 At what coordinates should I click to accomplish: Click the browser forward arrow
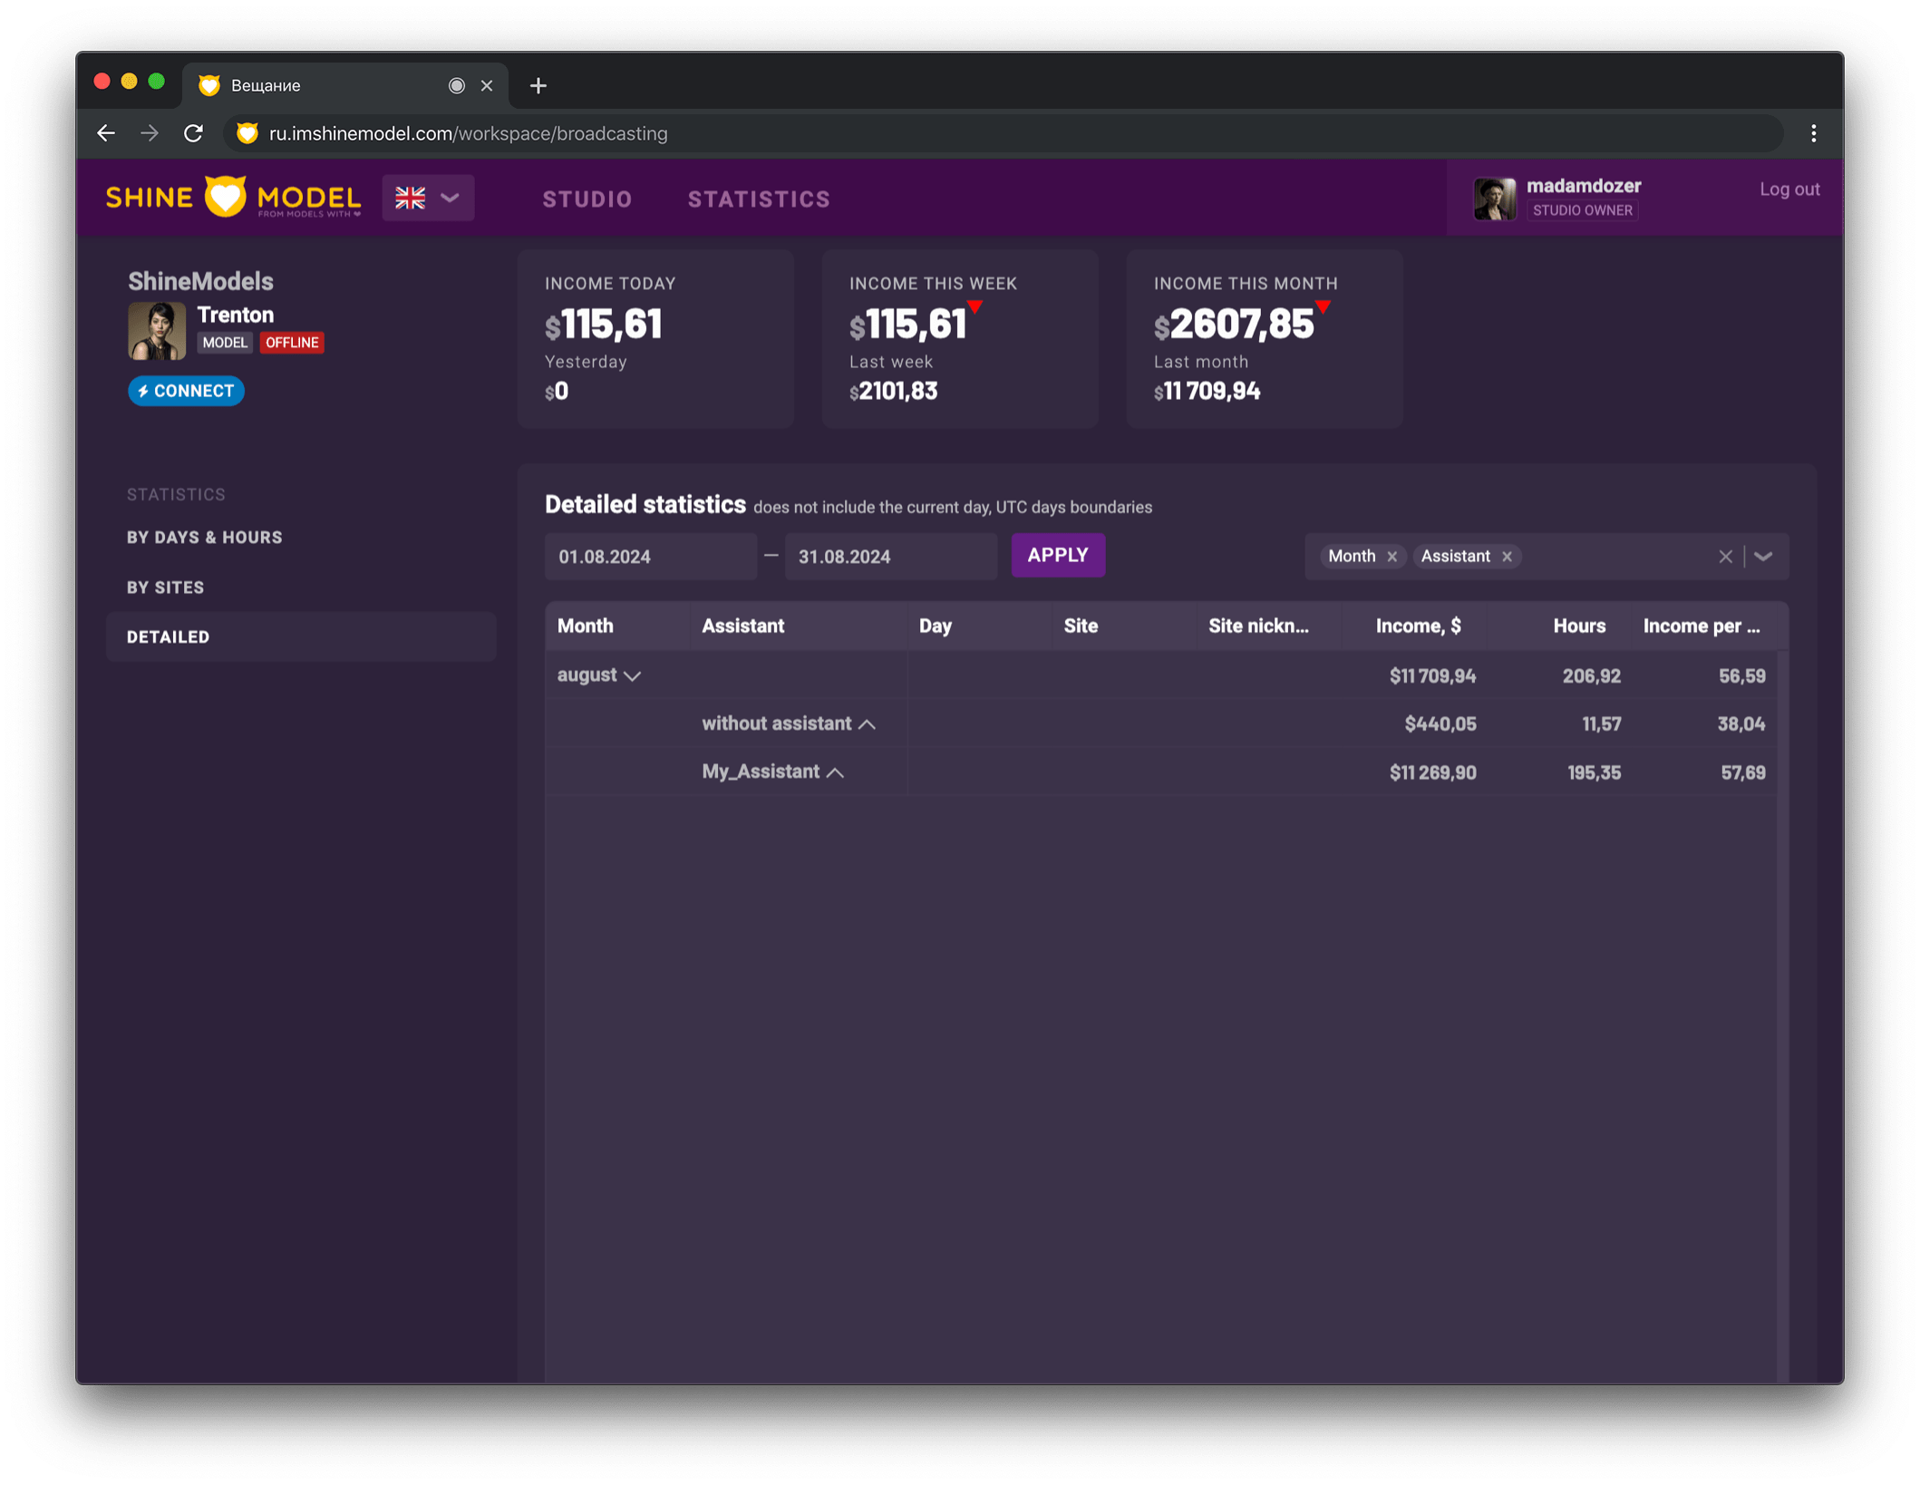coord(150,133)
